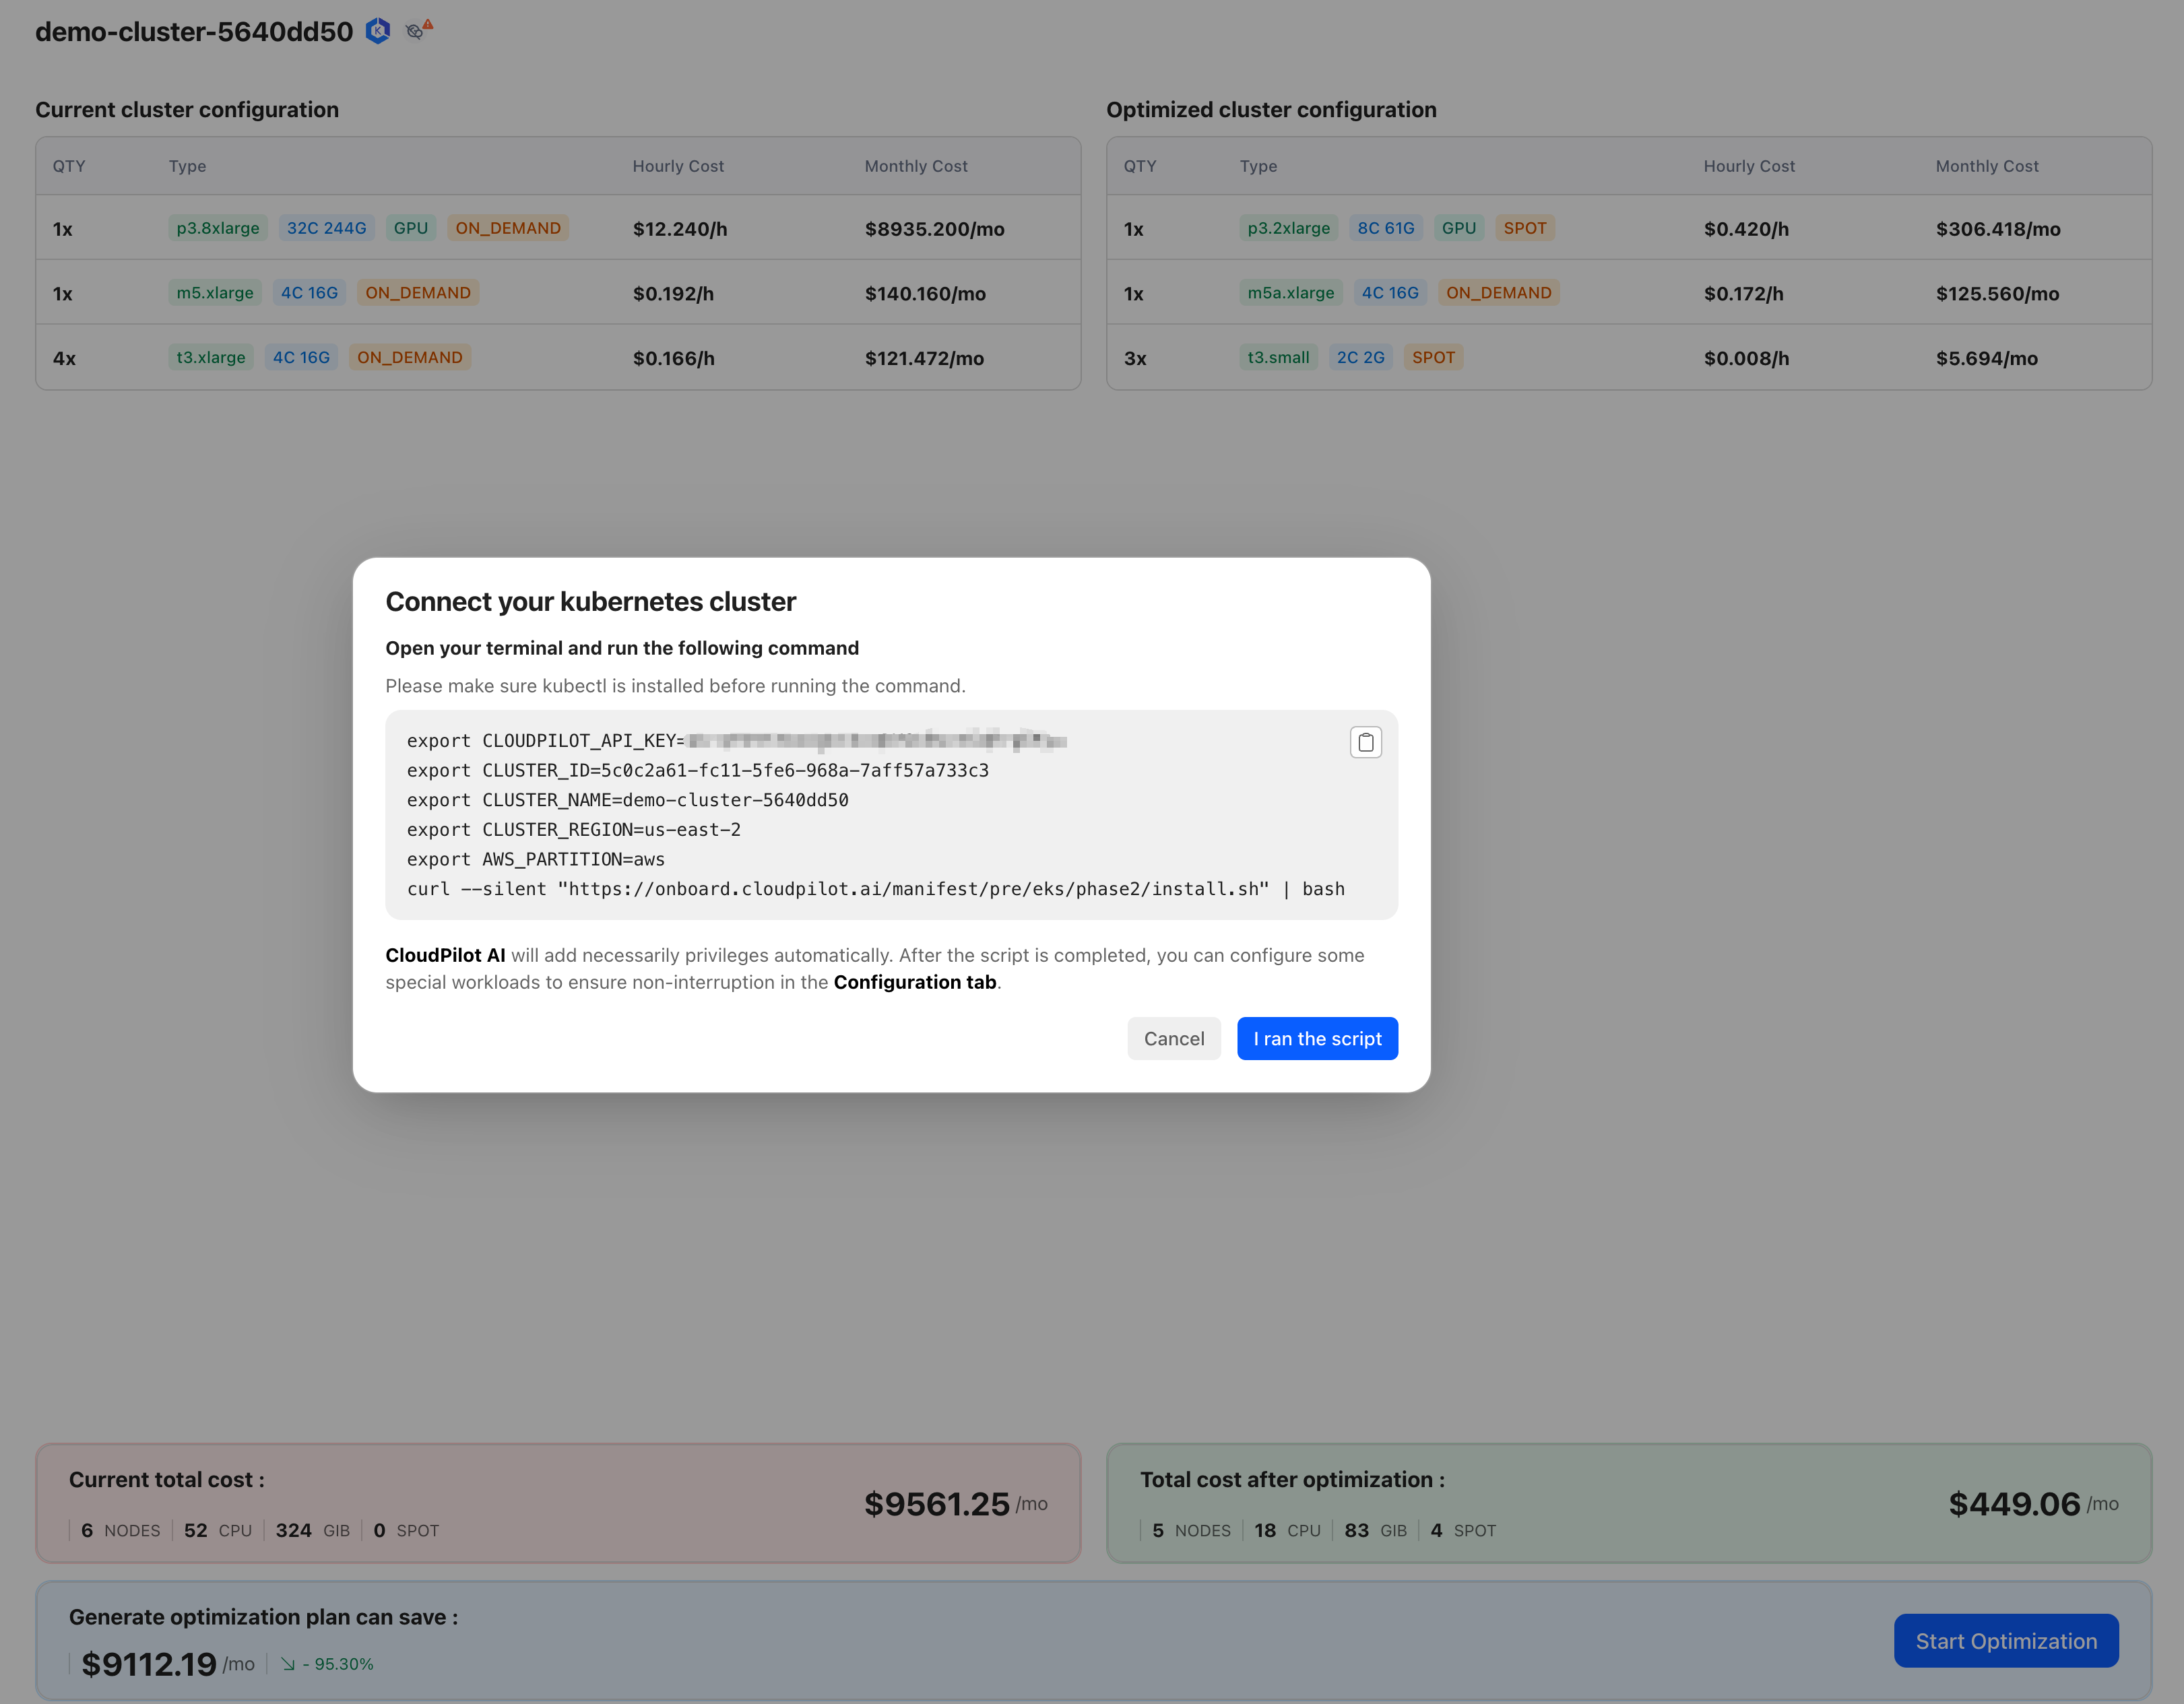Click the 32C 244G spec tag
Image resolution: width=2184 pixels, height=1704 pixels.
coord(326,228)
